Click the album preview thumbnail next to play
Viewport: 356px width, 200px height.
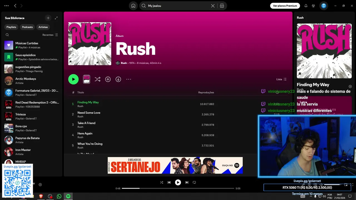click(86, 79)
